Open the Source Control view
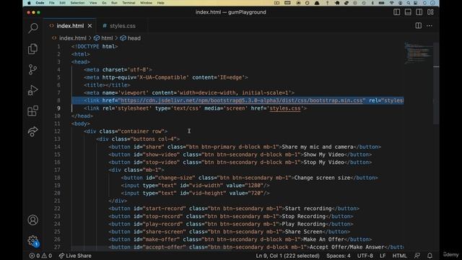The height and width of the screenshot is (260, 462). click(33, 69)
